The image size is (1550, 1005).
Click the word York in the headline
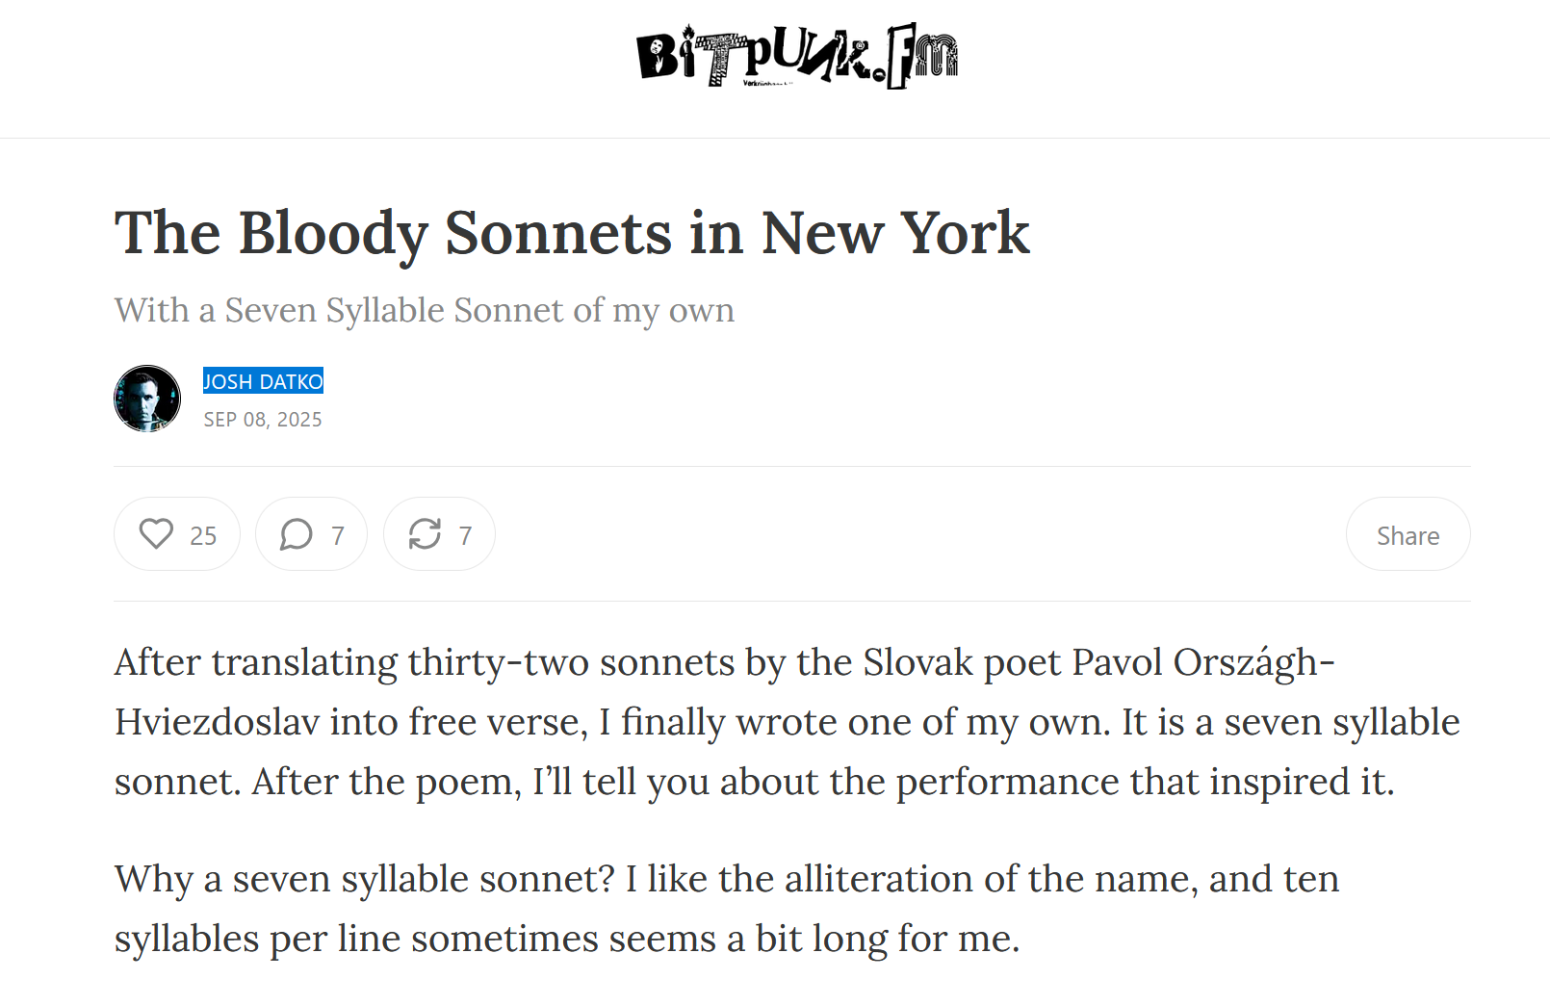point(965,233)
